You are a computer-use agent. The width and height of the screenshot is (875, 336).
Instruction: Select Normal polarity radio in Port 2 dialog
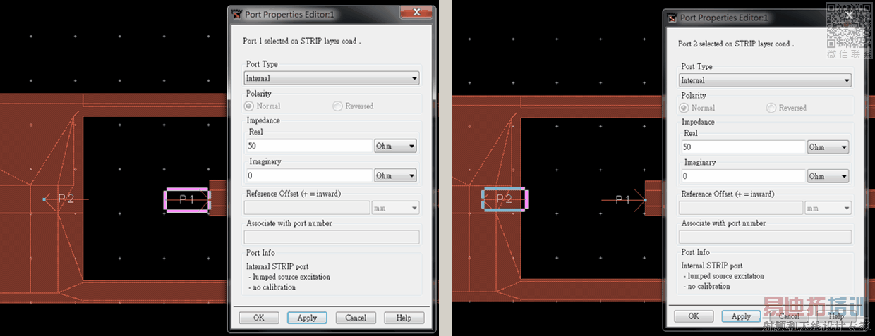[684, 108]
